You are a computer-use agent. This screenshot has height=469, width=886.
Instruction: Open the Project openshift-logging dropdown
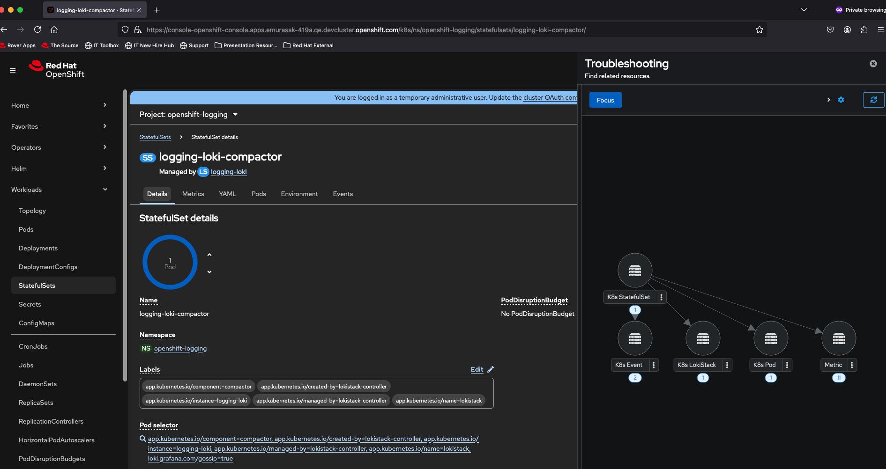point(188,115)
